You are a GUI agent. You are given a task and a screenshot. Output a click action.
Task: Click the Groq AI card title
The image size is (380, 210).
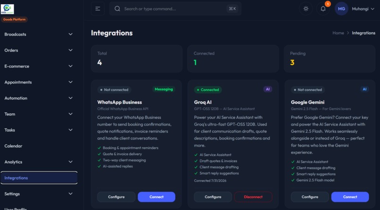203,102
